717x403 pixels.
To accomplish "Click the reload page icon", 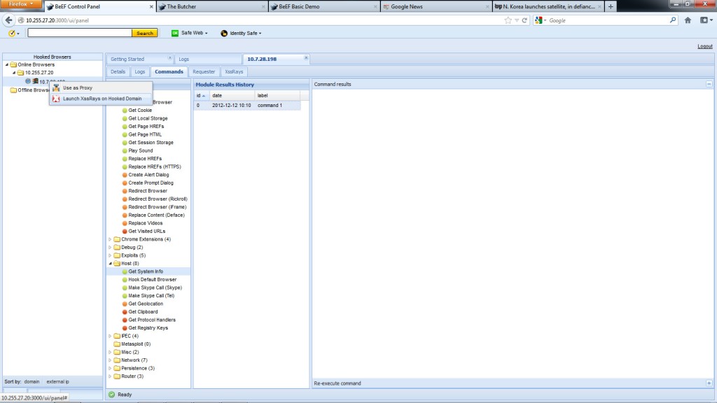I will 524,20.
